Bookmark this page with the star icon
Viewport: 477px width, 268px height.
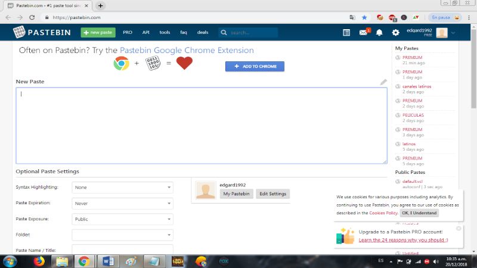364,18
